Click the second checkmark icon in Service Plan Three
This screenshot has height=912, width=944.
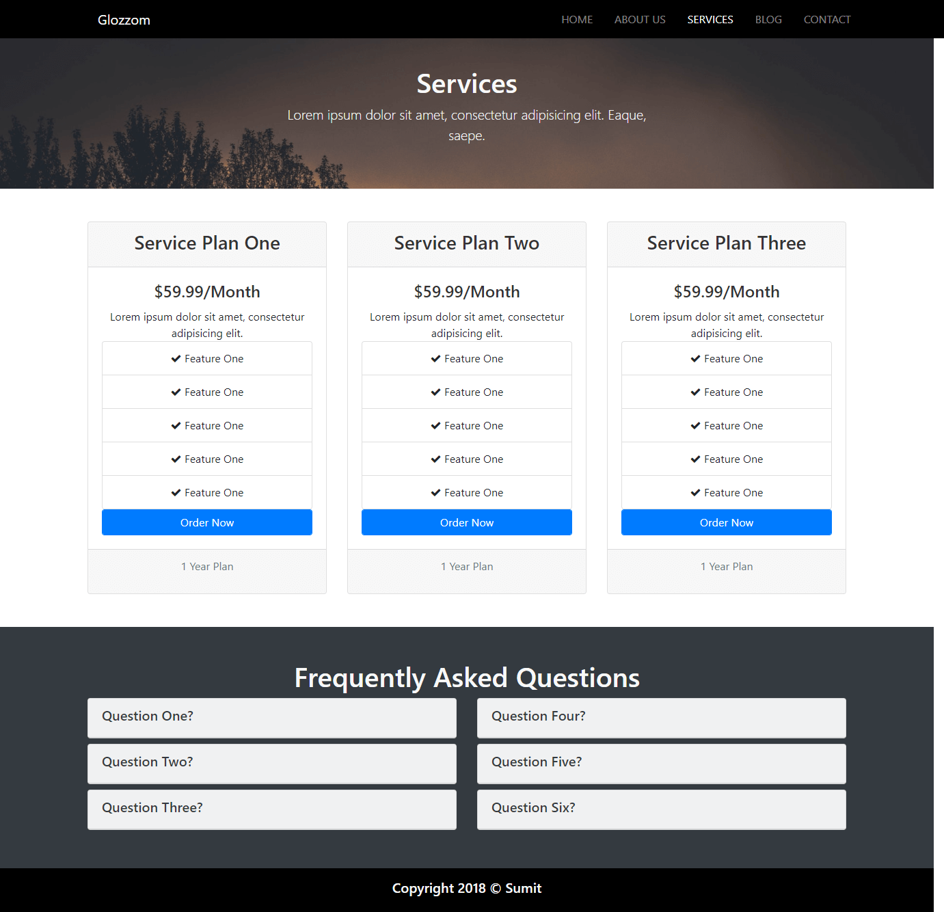tap(695, 392)
